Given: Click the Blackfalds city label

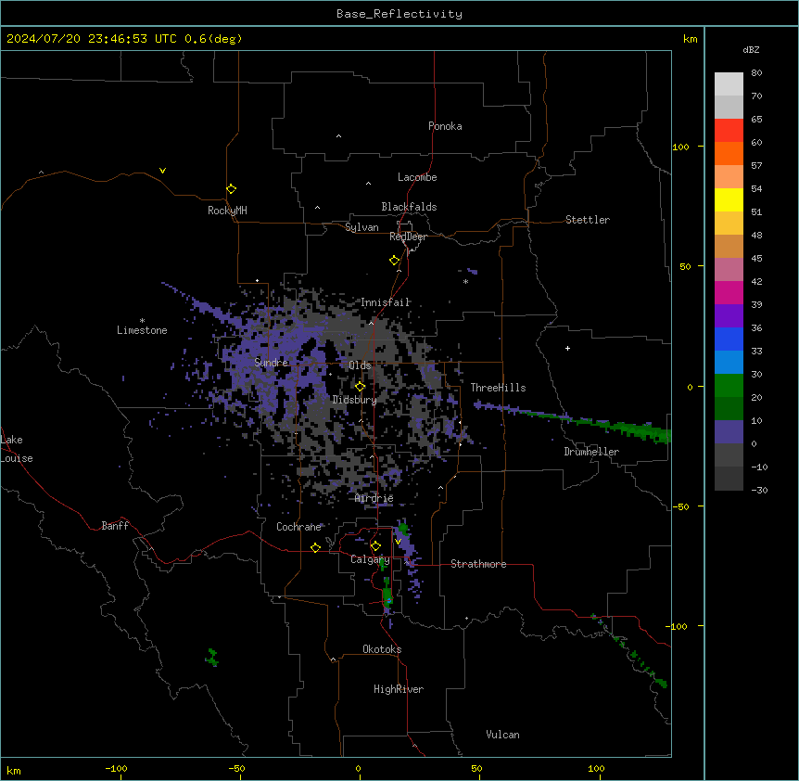Looking at the screenshot, I should click(409, 207).
